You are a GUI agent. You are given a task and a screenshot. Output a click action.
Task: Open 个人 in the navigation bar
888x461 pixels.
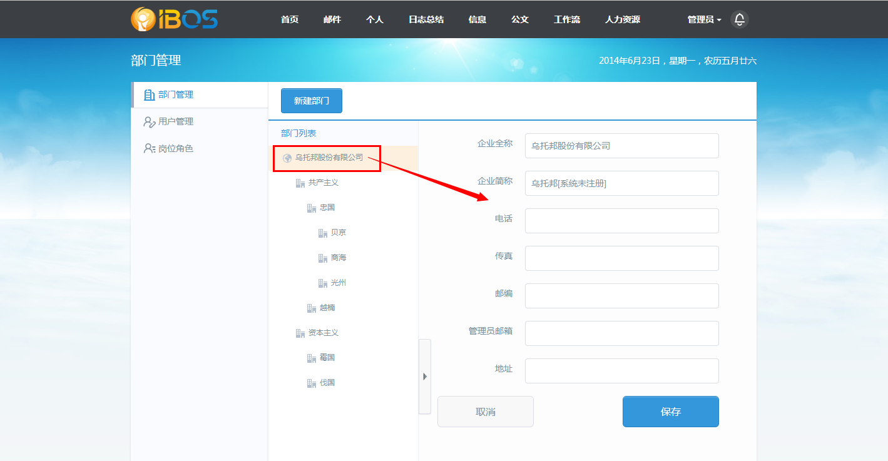pos(375,19)
